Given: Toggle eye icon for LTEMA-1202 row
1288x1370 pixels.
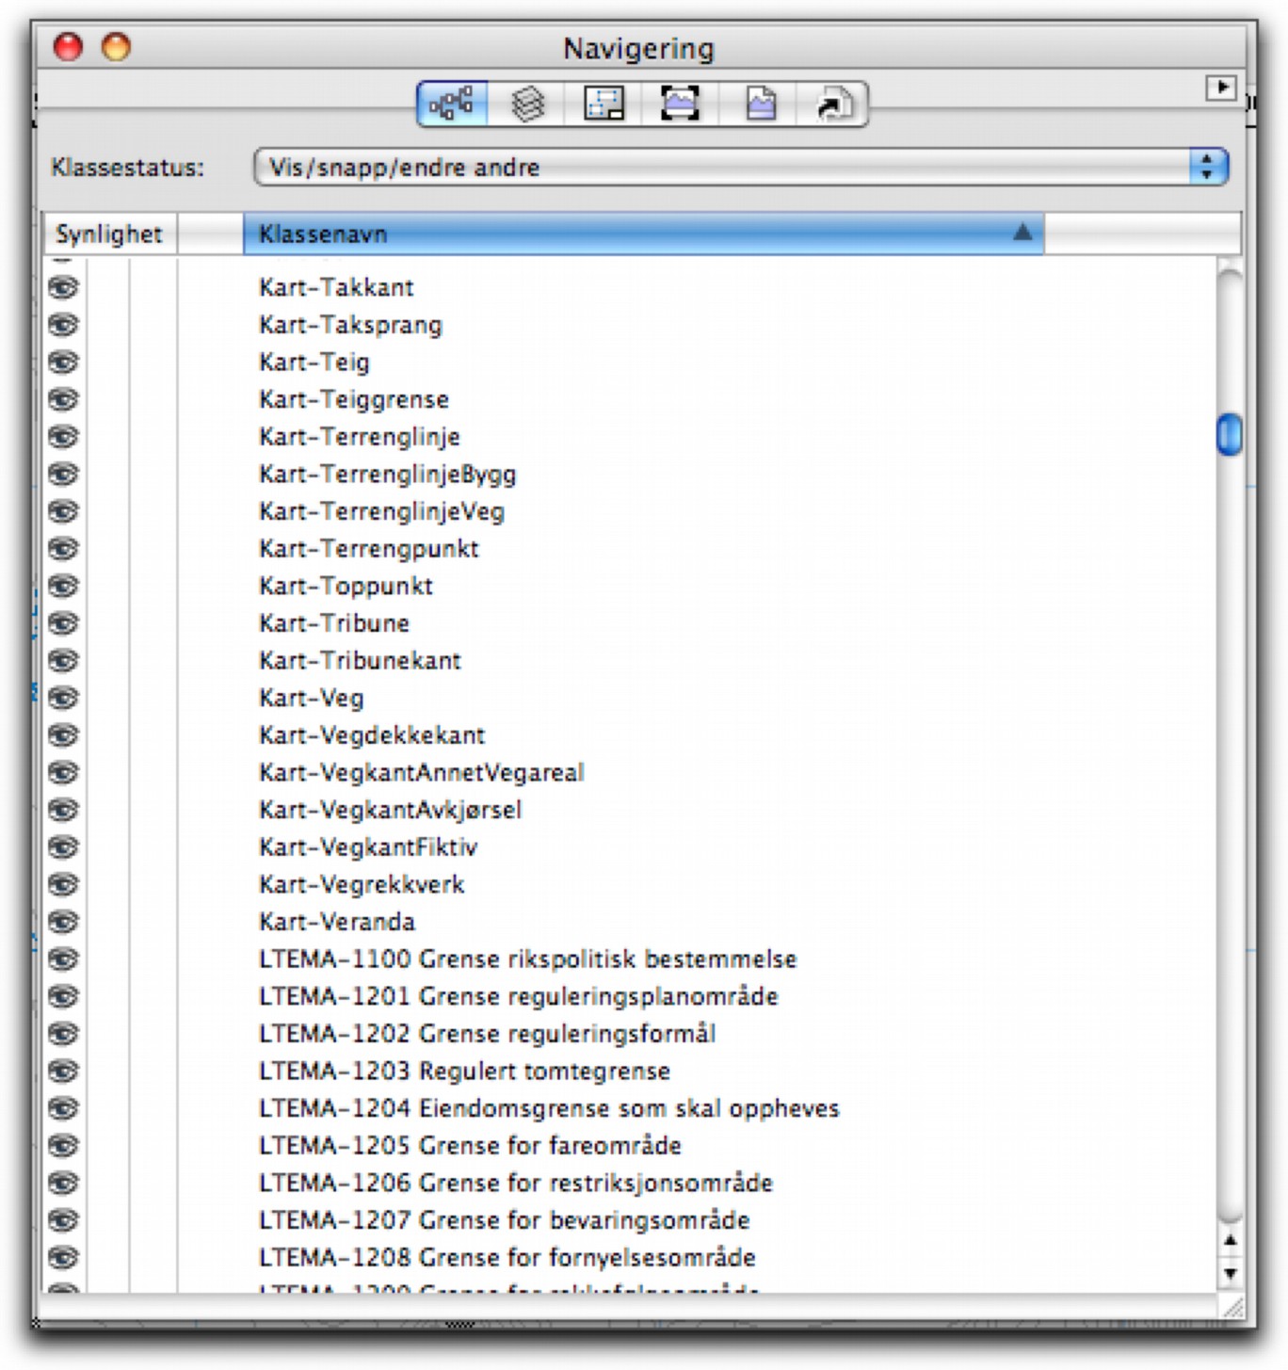Looking at the screenshot, I should click(x=63, y=1034).
